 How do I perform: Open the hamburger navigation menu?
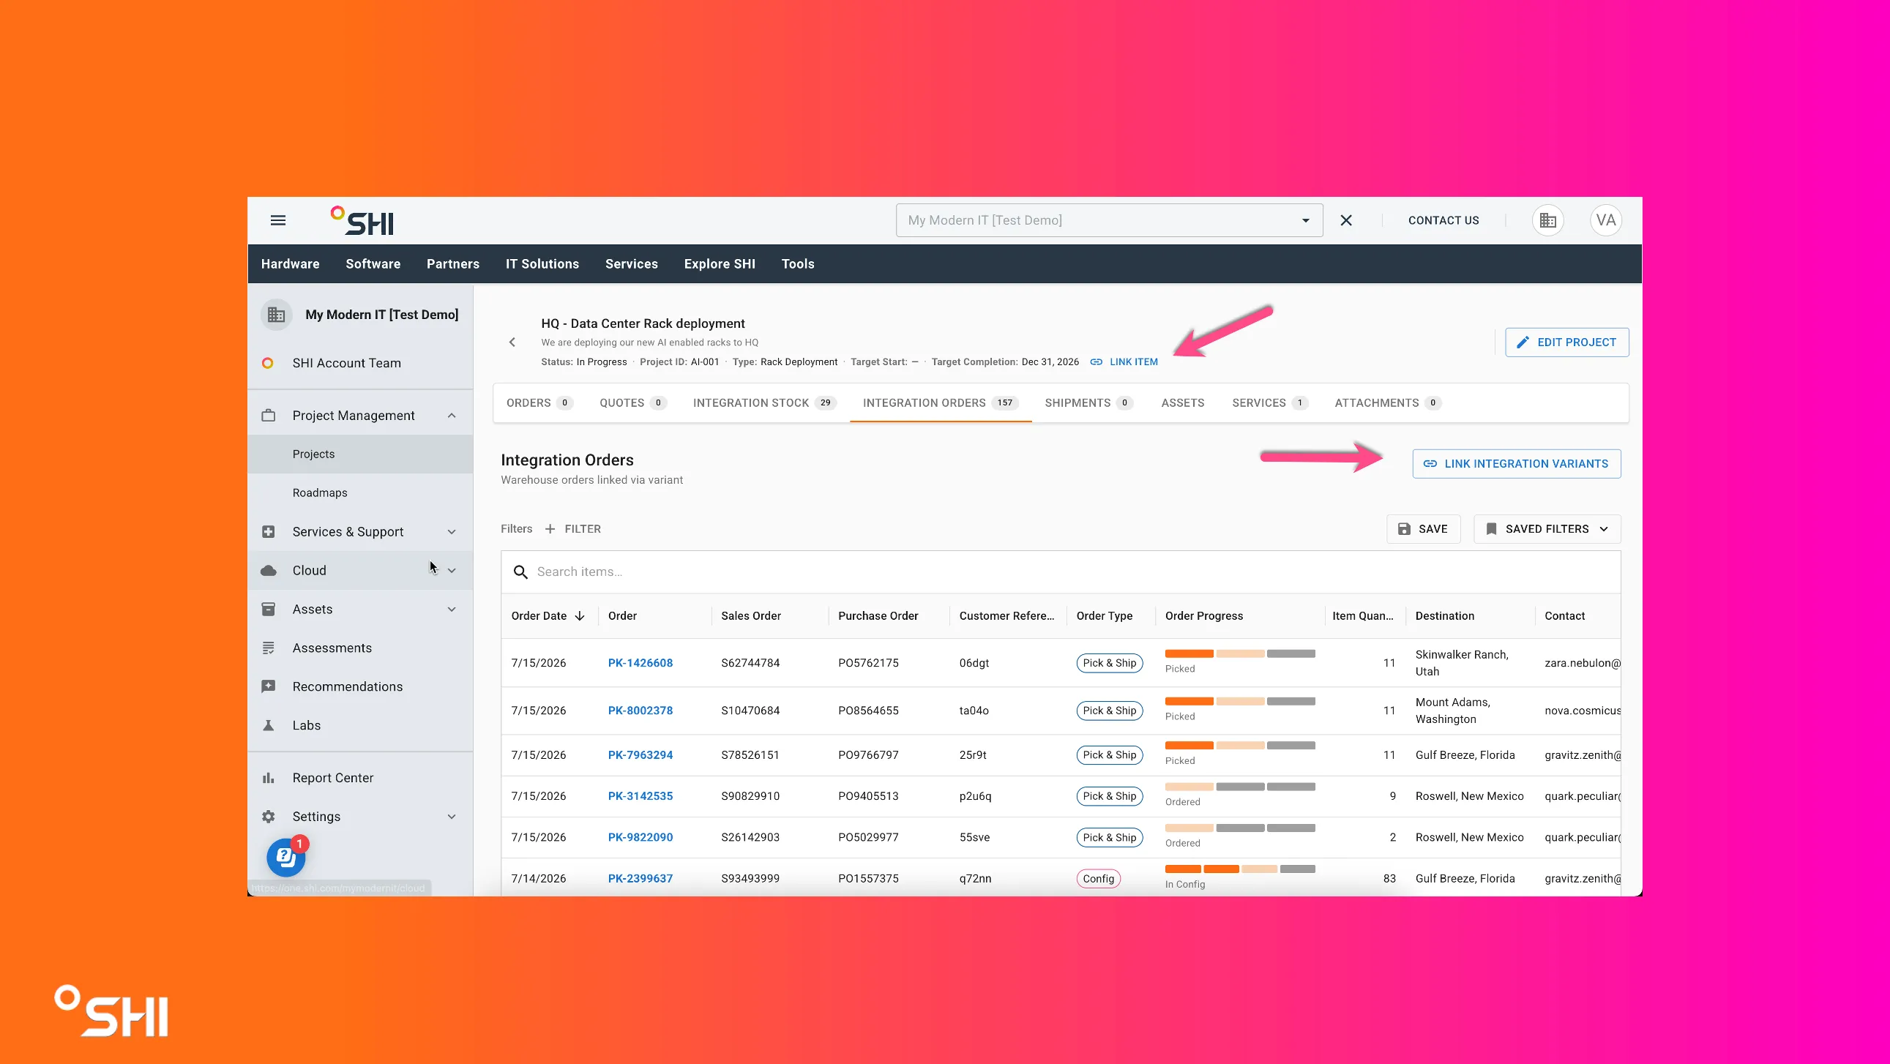coord(277,220)
